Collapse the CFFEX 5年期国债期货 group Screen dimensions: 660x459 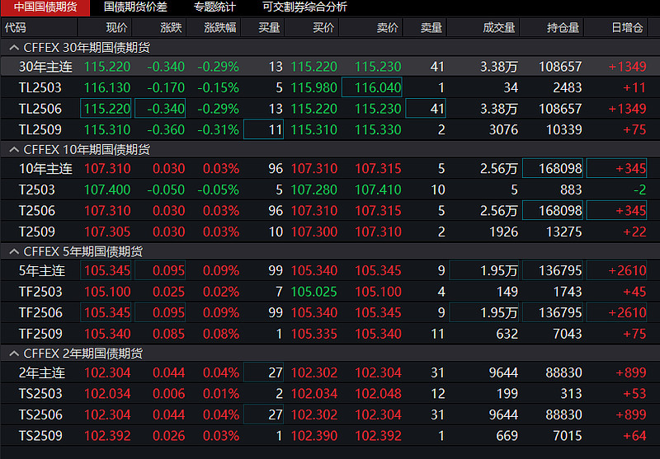14,251
